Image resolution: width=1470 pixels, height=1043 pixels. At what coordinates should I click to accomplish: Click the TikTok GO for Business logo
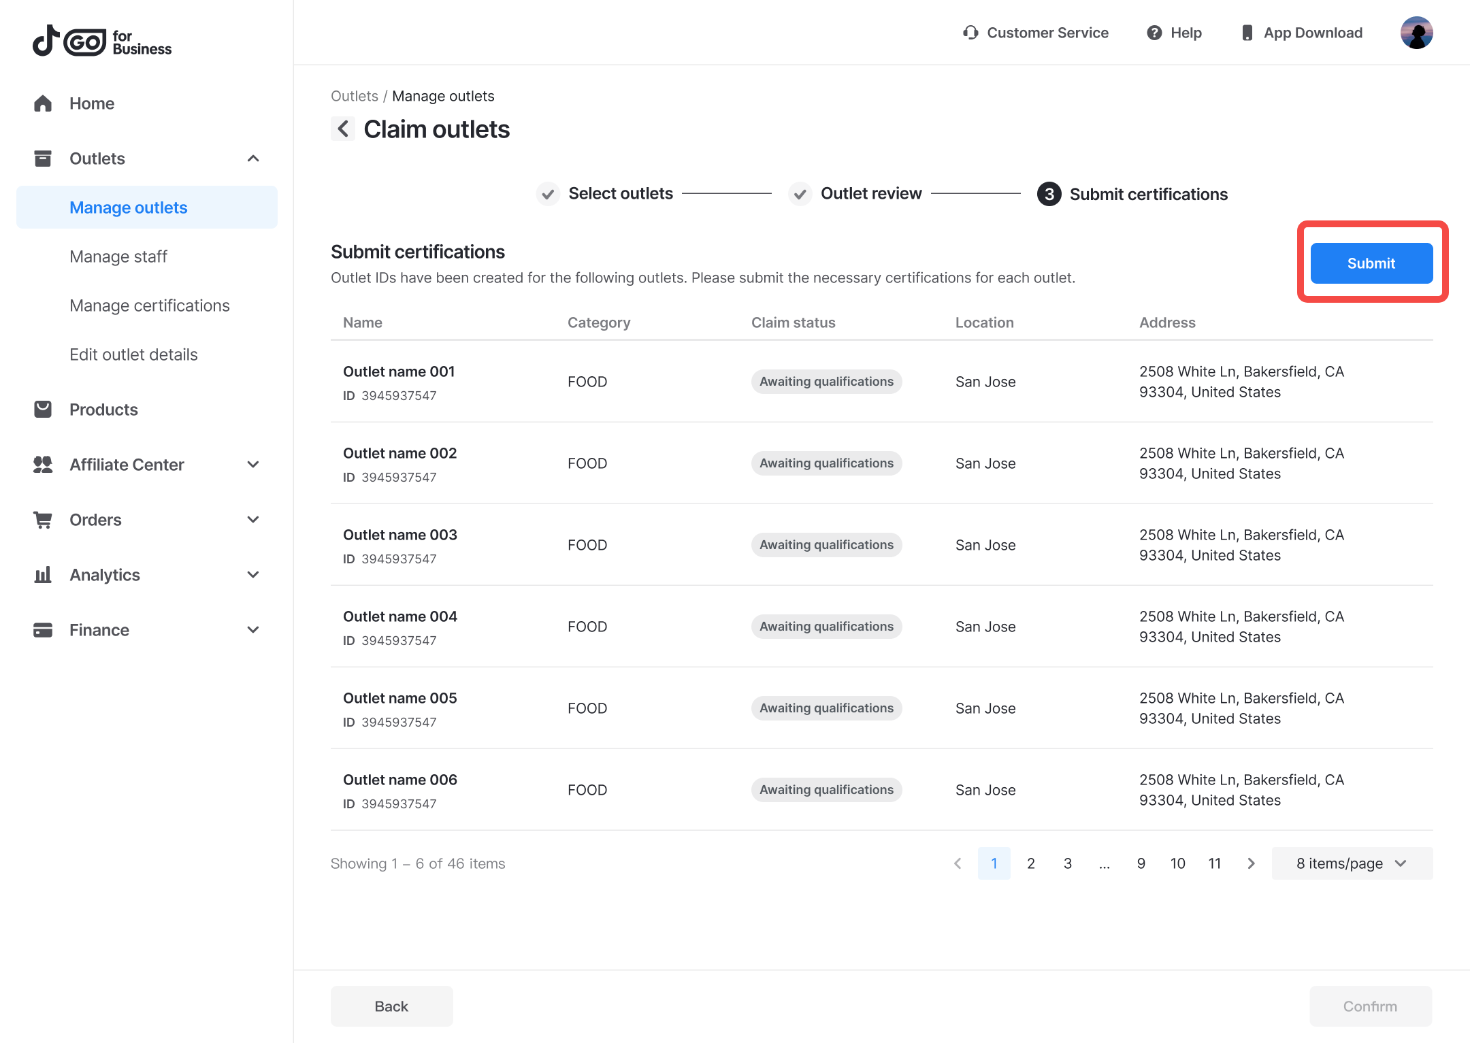pos(102,42)
